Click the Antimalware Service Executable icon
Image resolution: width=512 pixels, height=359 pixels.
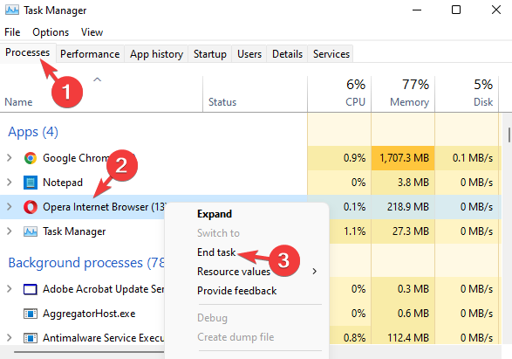31,338
